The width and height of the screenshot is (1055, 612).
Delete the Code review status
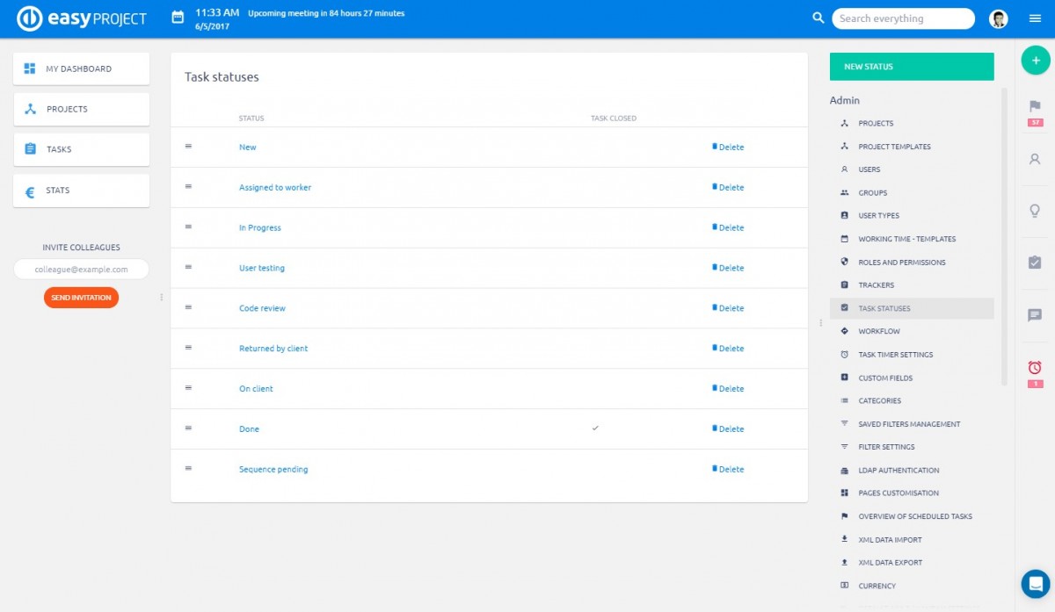728,308
